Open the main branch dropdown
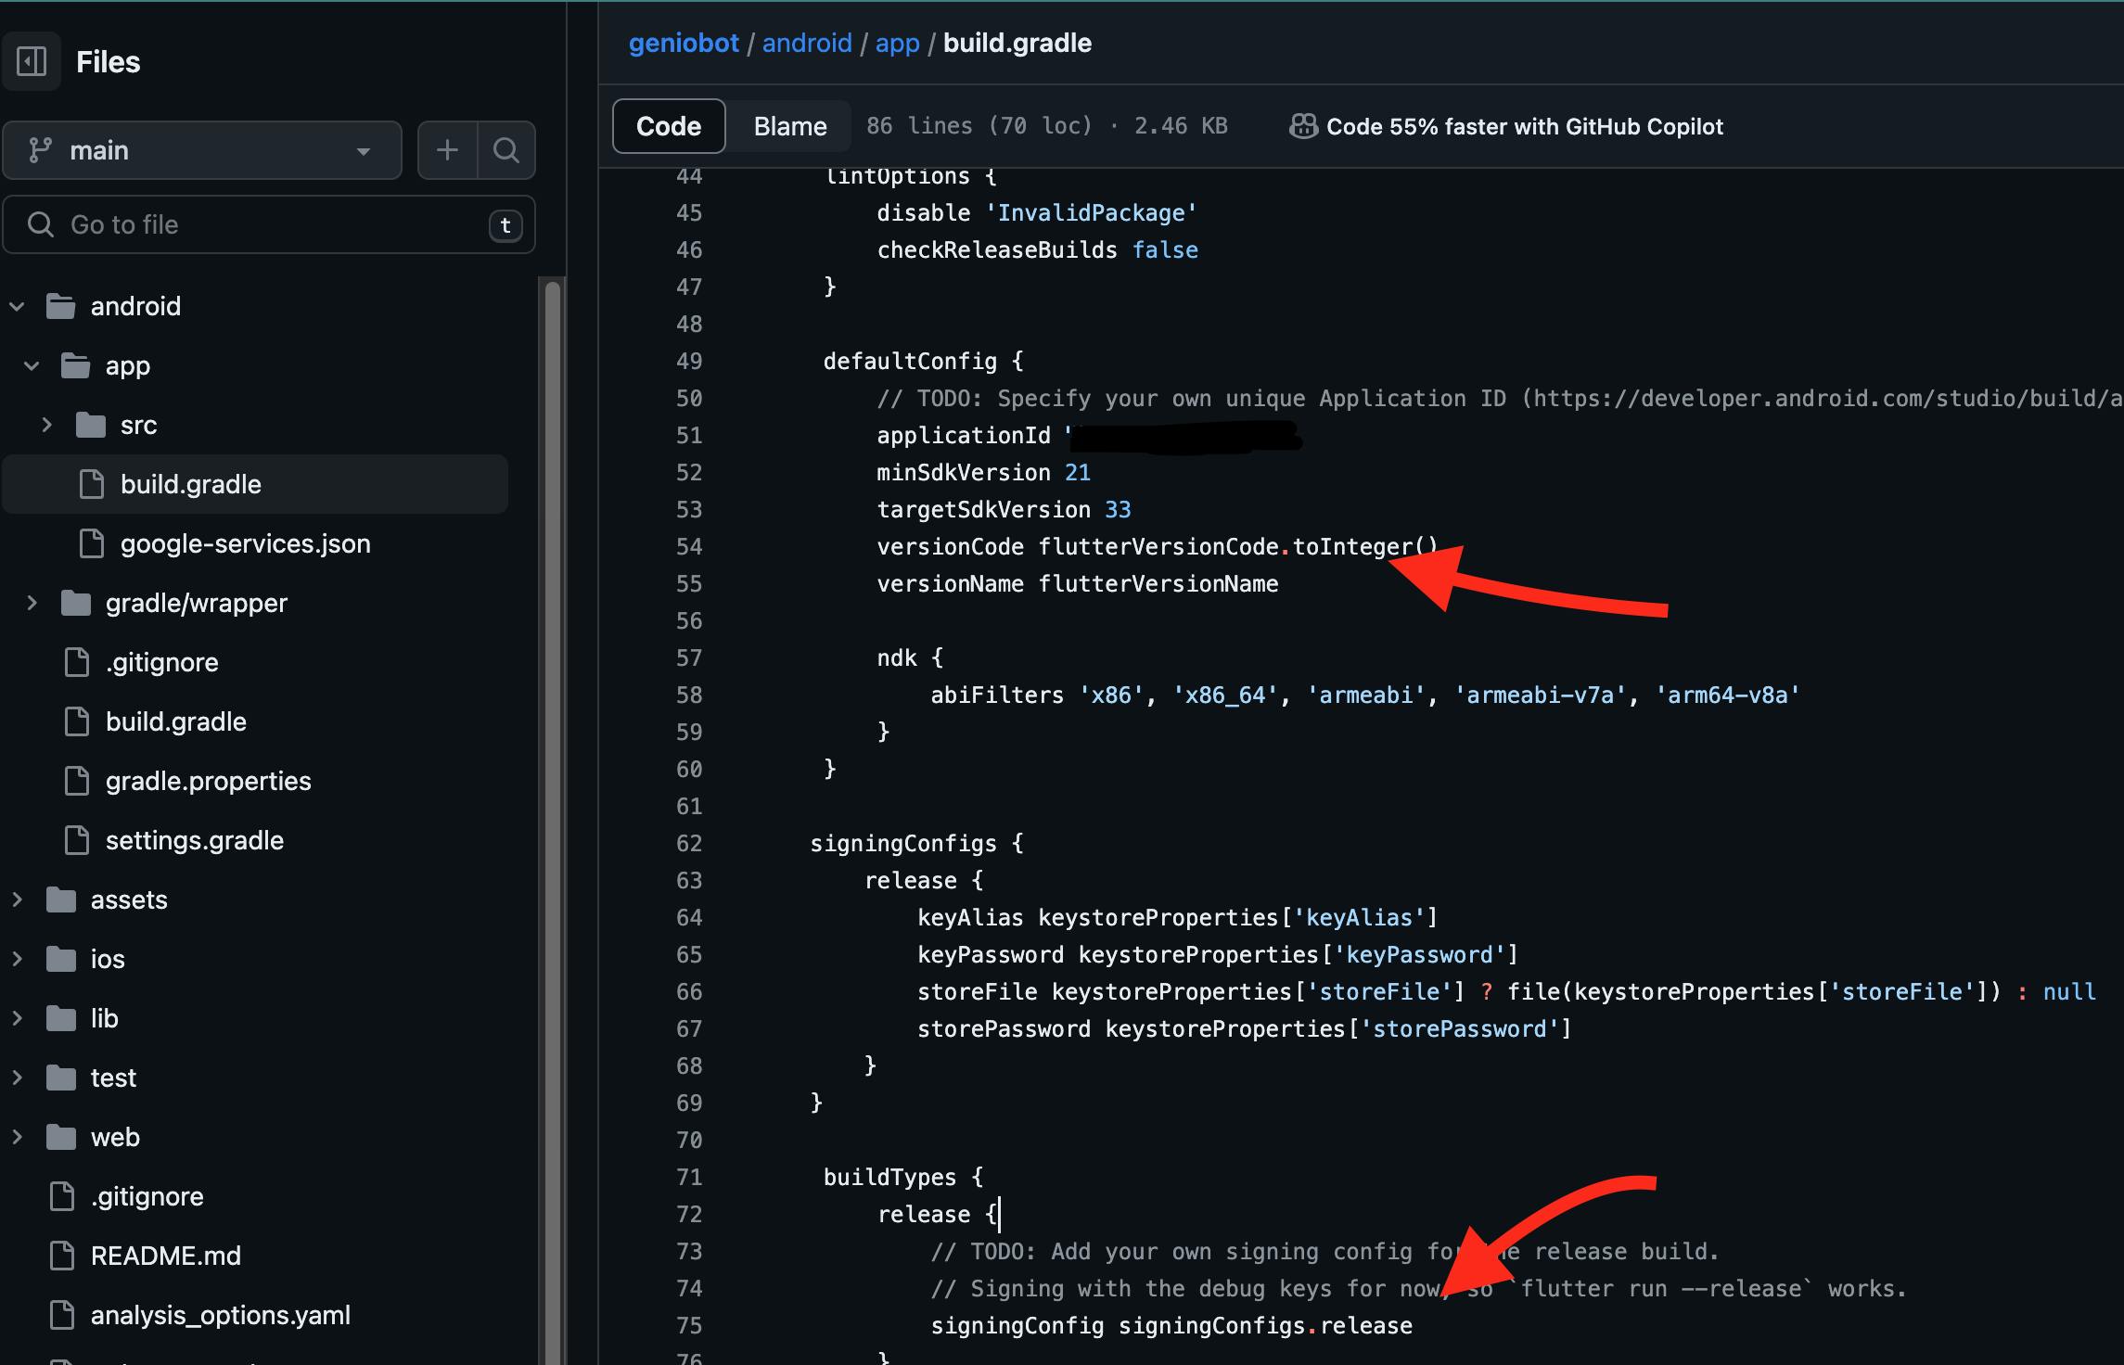The image size is (2124, 1365). 202,150
